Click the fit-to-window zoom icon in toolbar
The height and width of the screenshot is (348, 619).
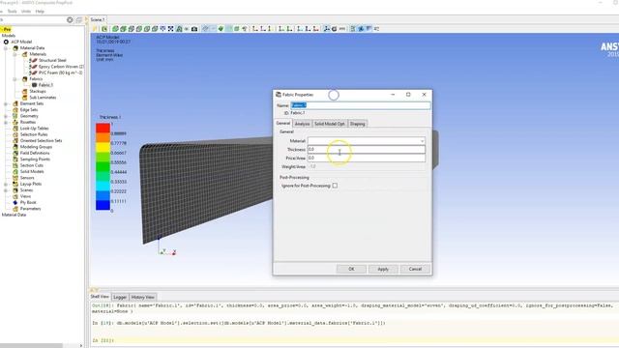coord(170,29)
